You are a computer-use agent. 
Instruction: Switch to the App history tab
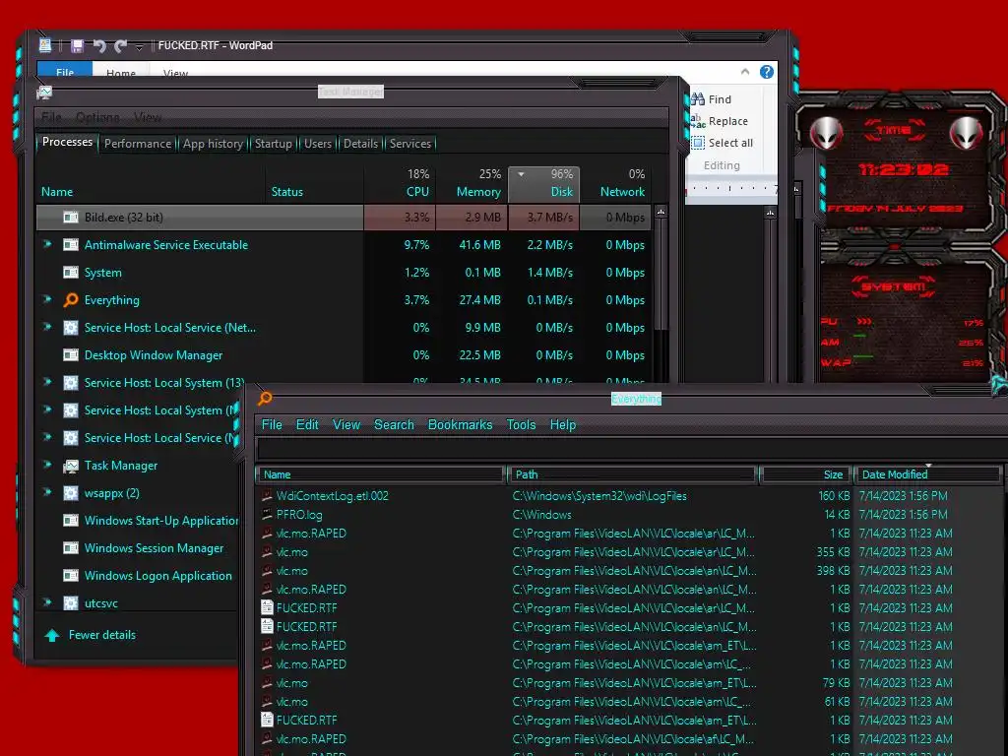[x=213, y=144]
